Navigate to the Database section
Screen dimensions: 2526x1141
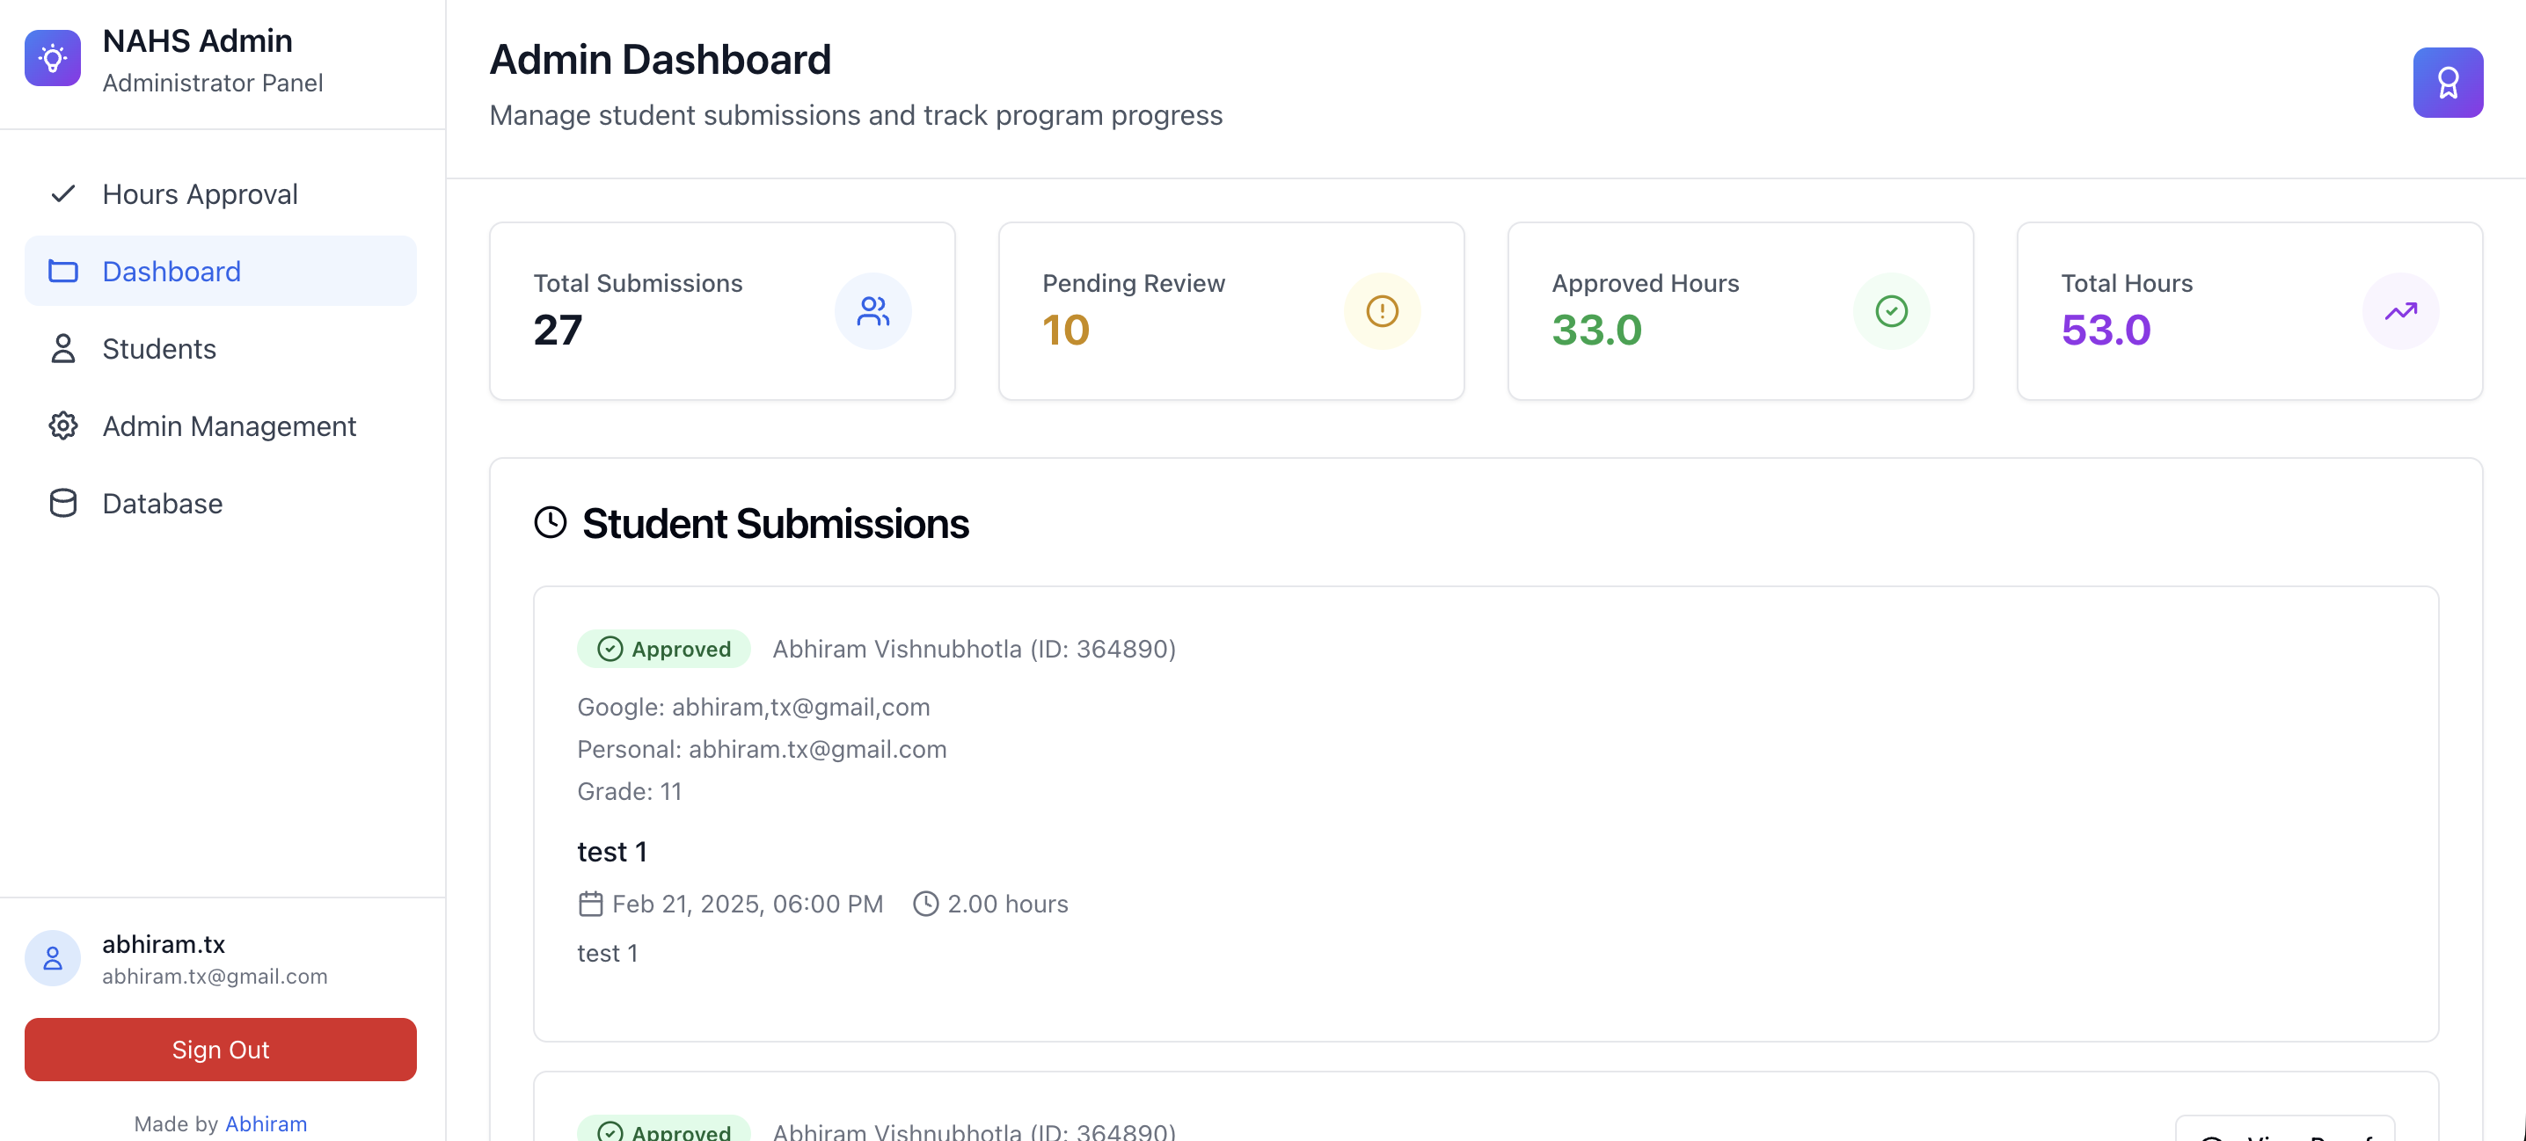pyautogui.click(x=162, y=503)
